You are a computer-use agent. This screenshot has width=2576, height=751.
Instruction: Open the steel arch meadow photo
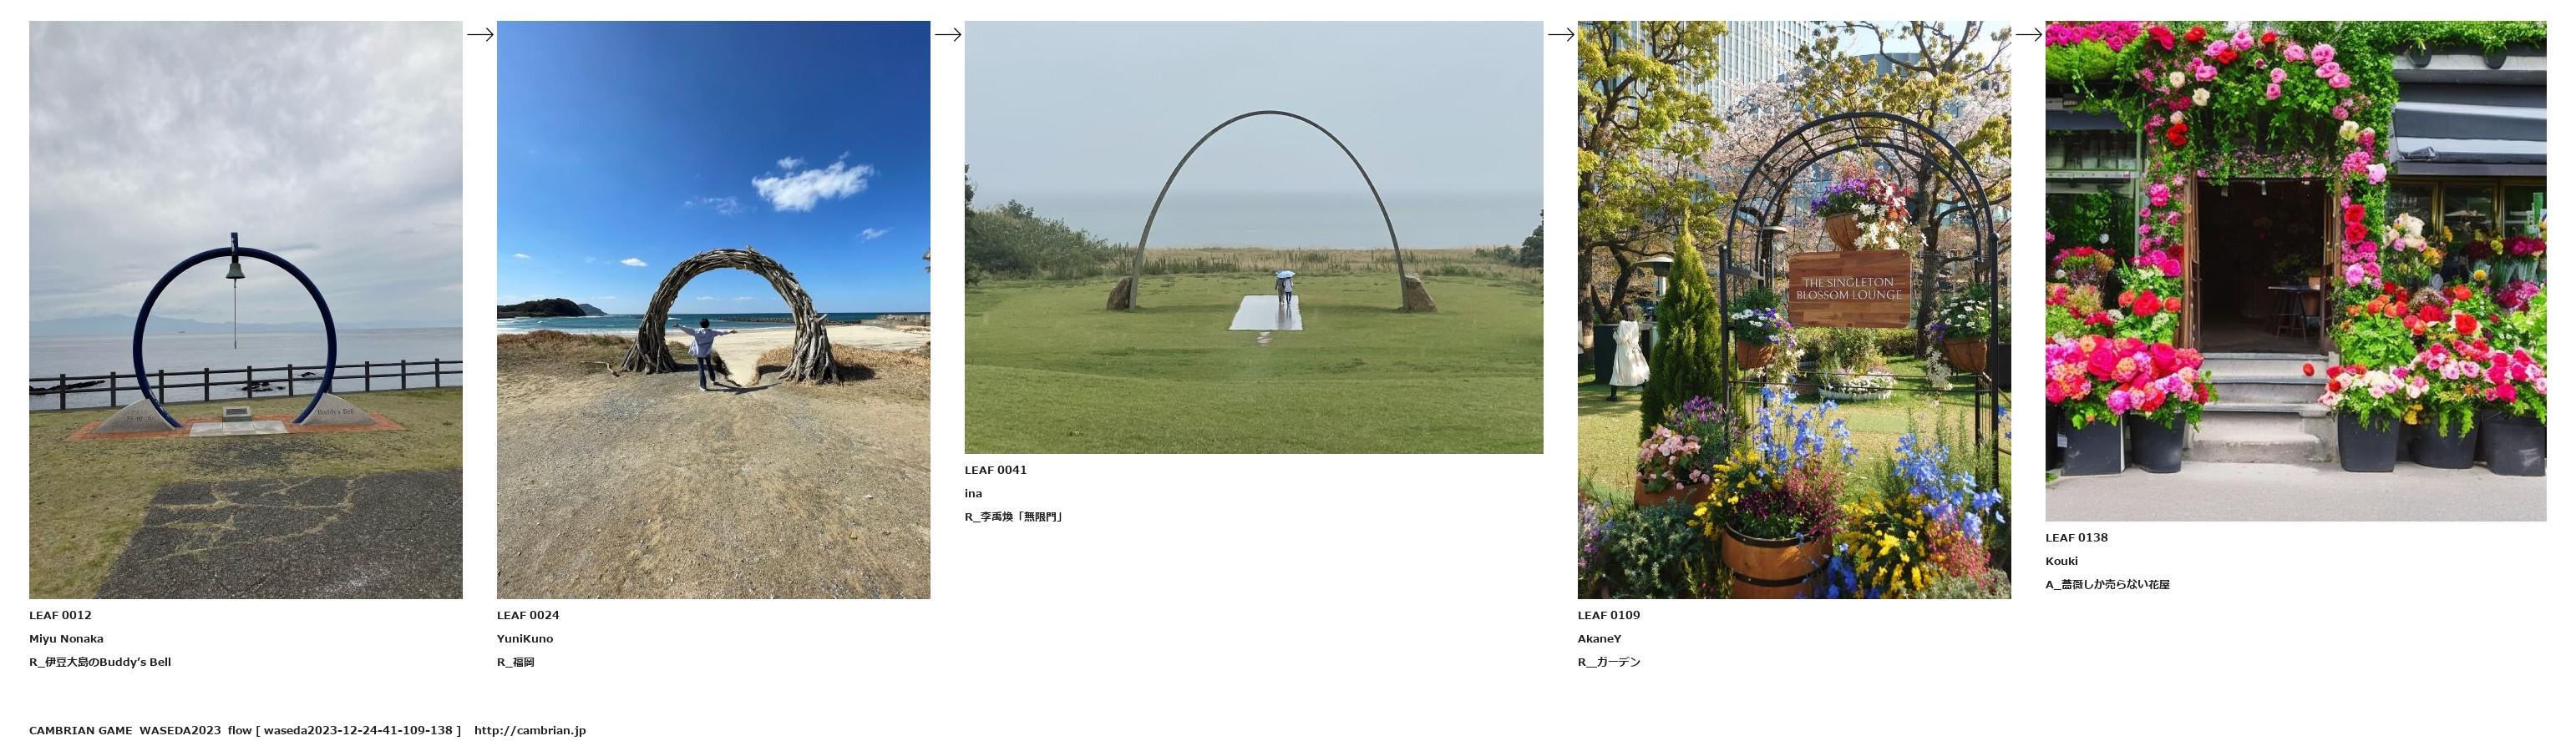pyautogui.click(x=1254, y=238)
